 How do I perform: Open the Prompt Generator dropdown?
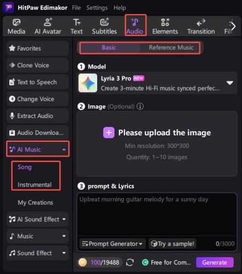tap(112, 244)
